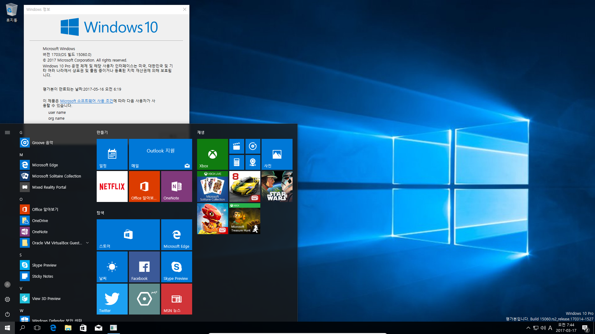The width and height of the screenshot is (595, 334).
Task: Click the Windows Start button
Action: click(x=7, y=328)
